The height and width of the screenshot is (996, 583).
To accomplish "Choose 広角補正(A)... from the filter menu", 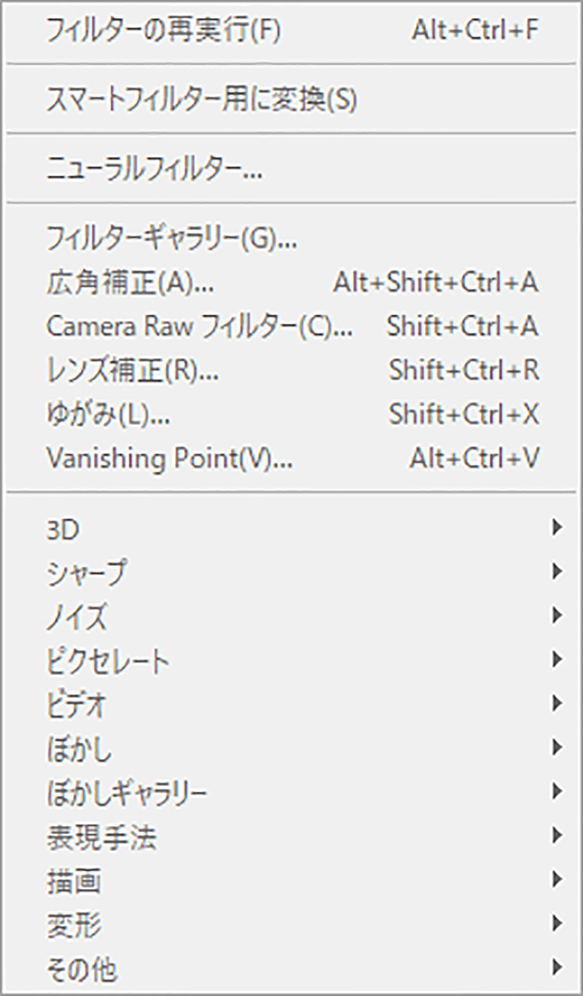I will pyautogui.click(x=130, y=283).
